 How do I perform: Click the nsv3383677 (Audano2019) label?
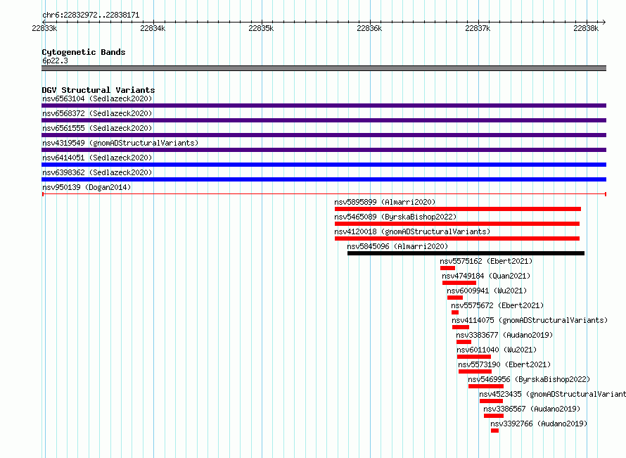pos(504,335)
